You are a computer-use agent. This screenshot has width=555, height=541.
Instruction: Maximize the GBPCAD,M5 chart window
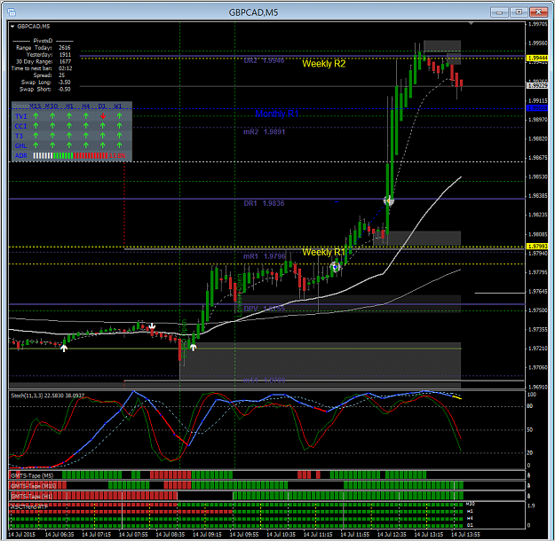point(519,12)
